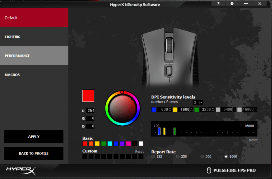
Task: Click the stepper arrows beside 3200 DPI
Action: [213, 110]
